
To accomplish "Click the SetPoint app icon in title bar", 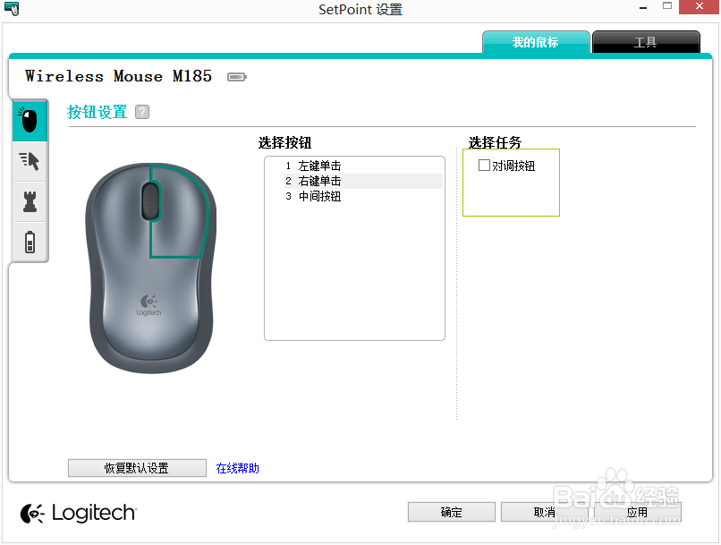I will point(12,9).
